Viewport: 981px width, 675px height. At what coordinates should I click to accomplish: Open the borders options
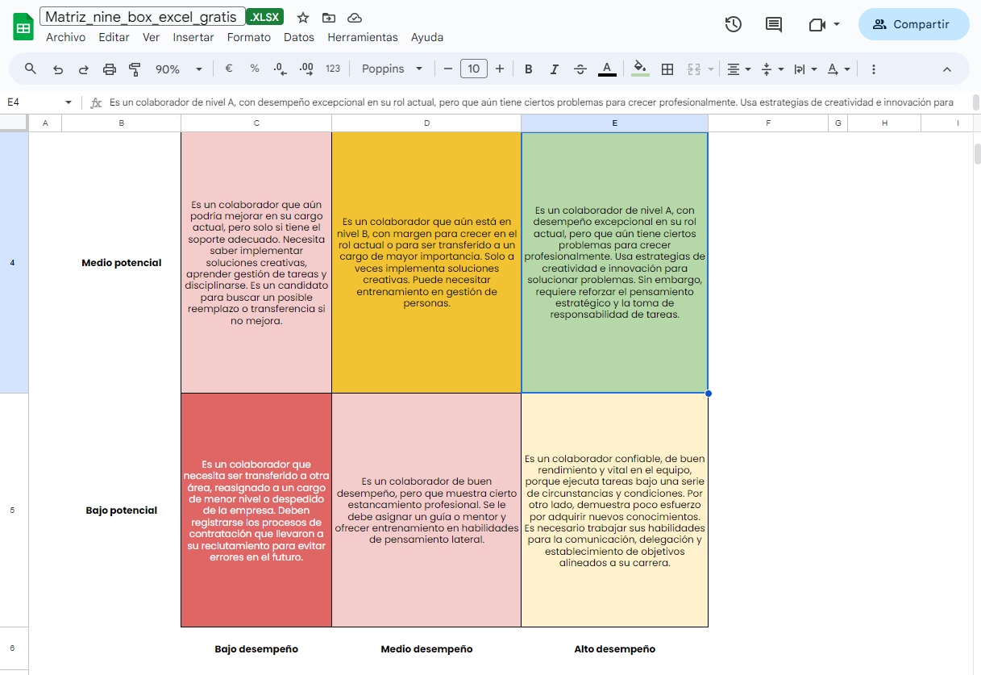point(667,69)
